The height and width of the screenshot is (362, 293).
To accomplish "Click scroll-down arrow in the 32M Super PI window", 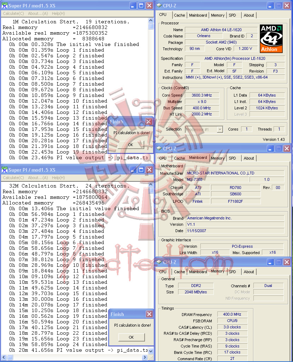I will [x=151, y=351].
